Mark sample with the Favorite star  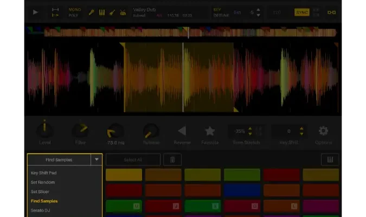click(x=210, y=131)
